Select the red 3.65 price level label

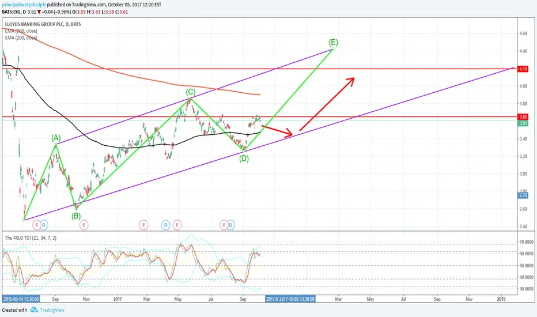pyautogui.click(x=523, y=117)
